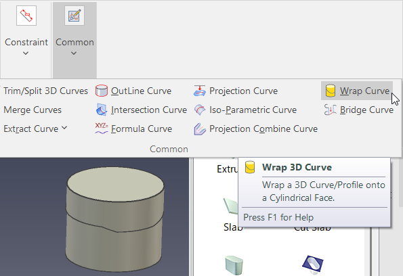
Task: Click the Constraint ruler icon
Action: pyautogui.click(x=26, y=16)
